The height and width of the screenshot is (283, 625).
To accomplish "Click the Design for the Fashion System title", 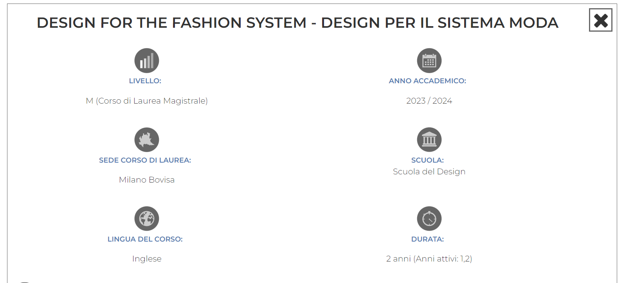I will coord(297,23).
